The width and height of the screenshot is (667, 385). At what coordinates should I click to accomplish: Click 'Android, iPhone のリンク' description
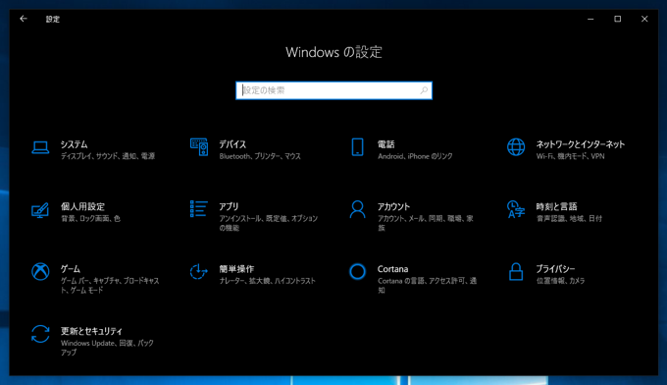click(415, 156)
